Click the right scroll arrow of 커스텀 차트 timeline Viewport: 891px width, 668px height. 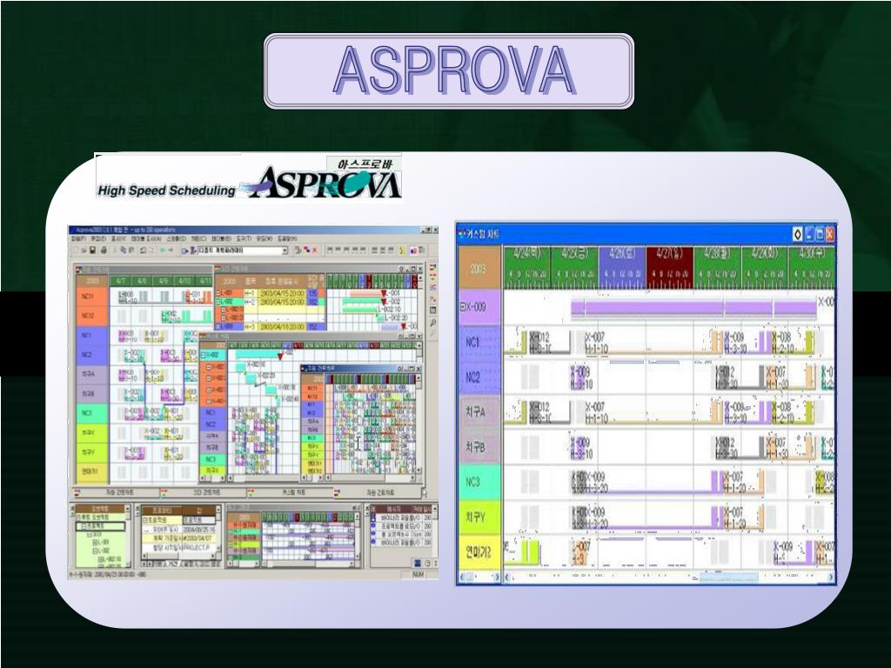point(831,578)
